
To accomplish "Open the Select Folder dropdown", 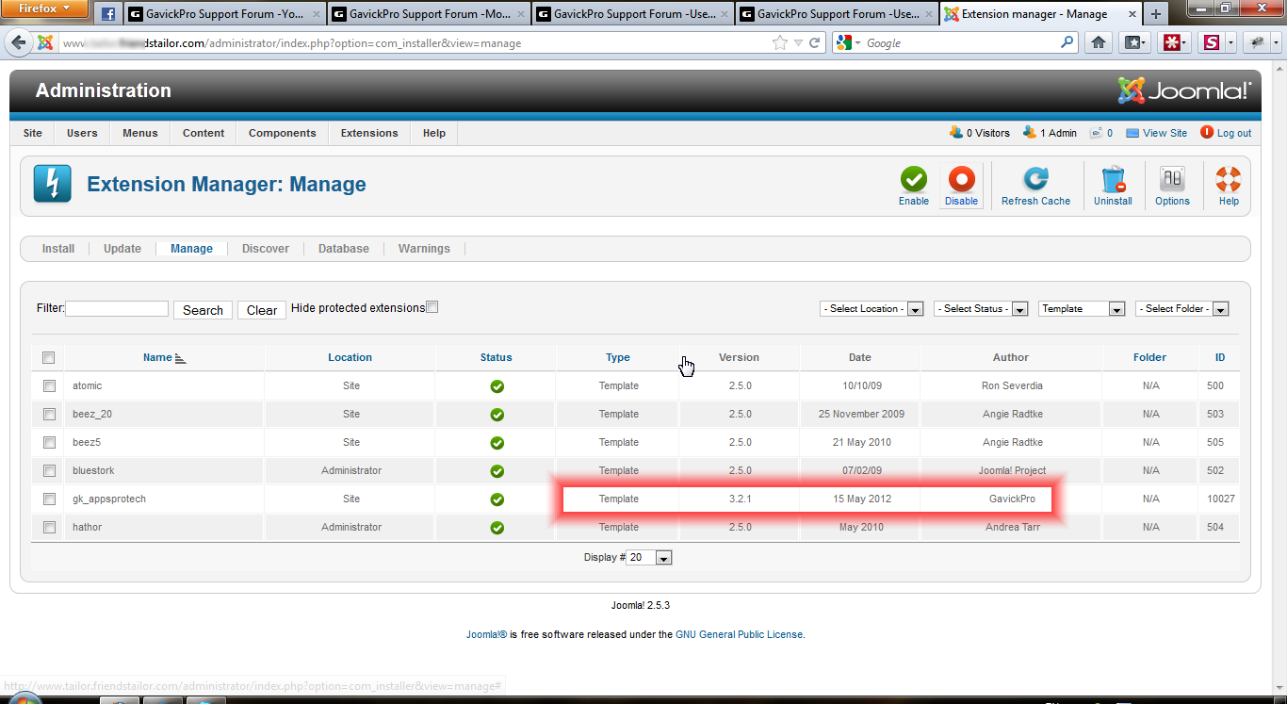I will coord(1182,309).
